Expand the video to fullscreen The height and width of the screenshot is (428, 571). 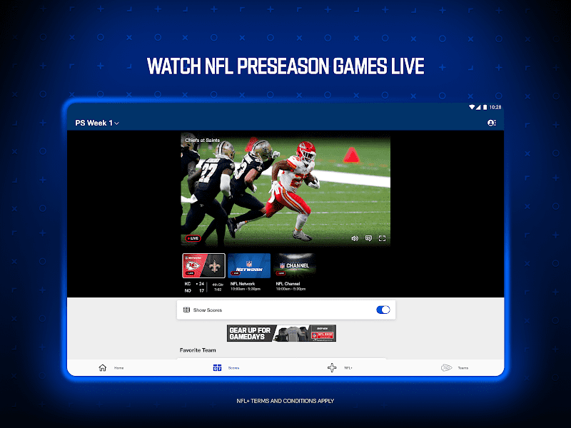[x=382, y=238]
